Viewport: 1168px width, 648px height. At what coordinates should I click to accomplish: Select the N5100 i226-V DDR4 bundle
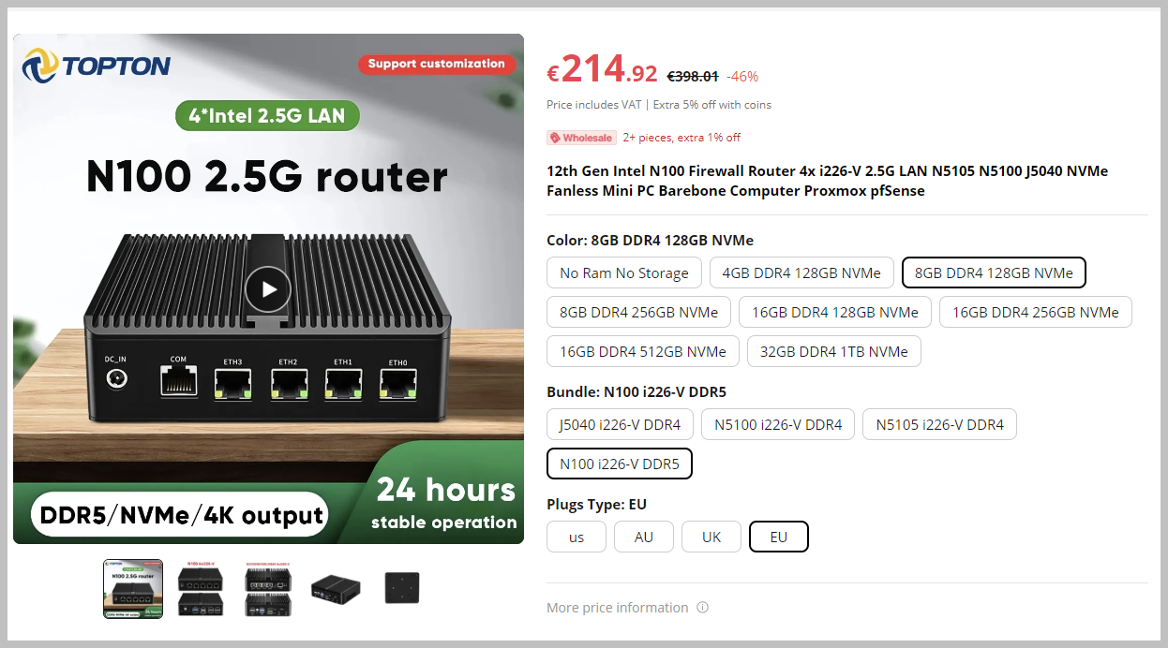pos(778,424)
